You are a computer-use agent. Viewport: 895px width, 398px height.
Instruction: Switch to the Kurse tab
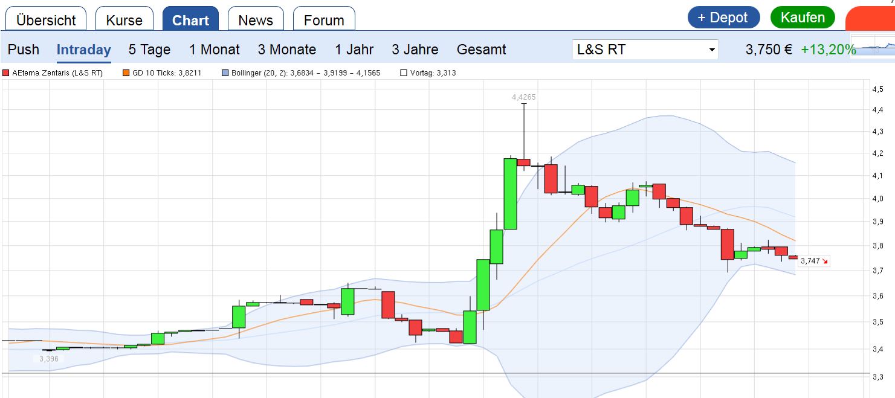pos(124,19)
